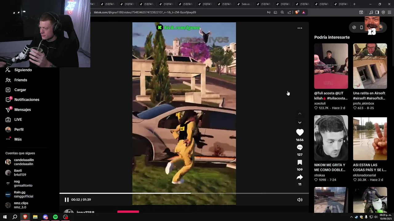Open the Brave Shields lion icon
Image resolution: width=394 pixels, height=221 pixels.
[297, 12]
